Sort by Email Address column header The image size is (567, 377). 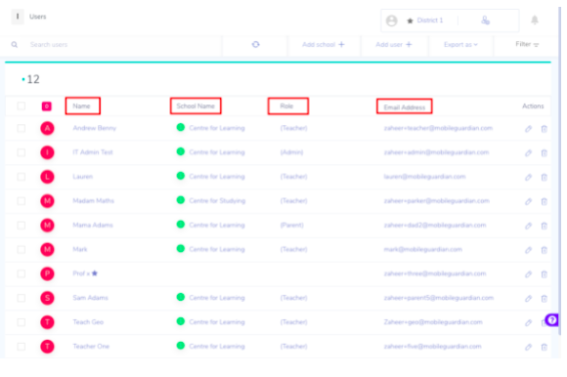tap(405, 107)
